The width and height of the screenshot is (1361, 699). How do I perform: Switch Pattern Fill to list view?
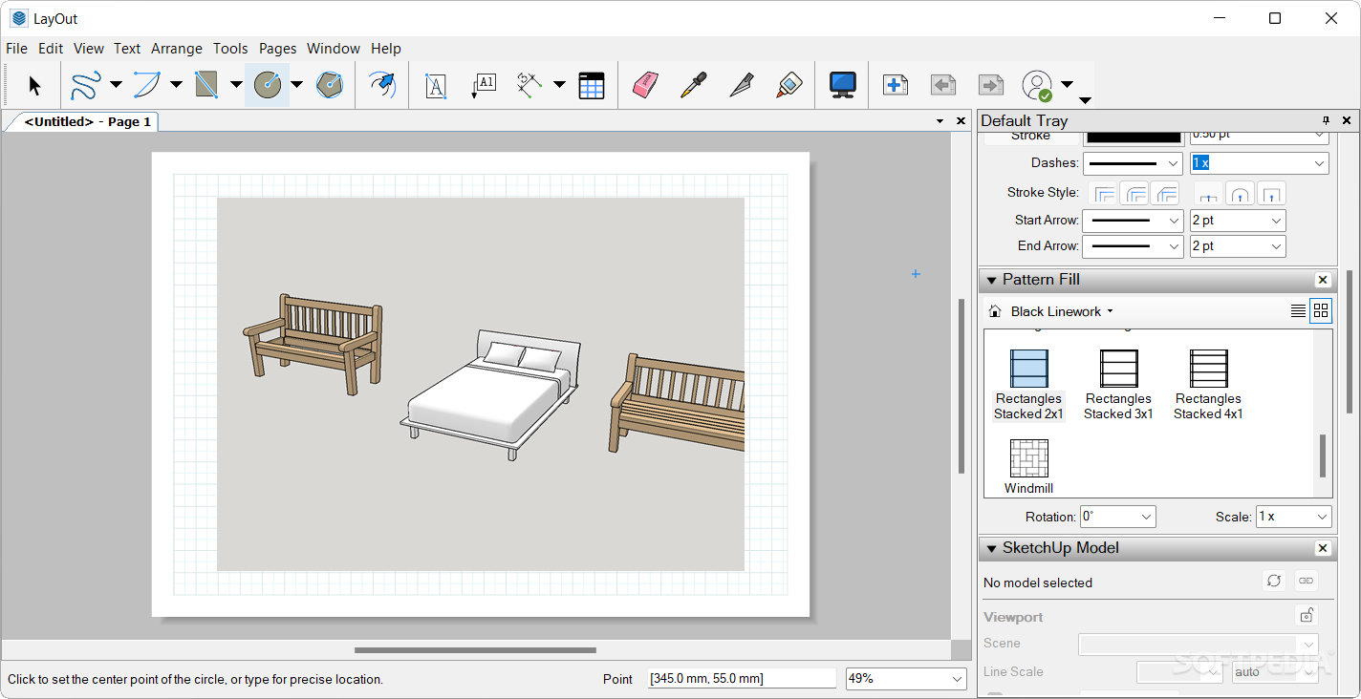click(1298, 310)
